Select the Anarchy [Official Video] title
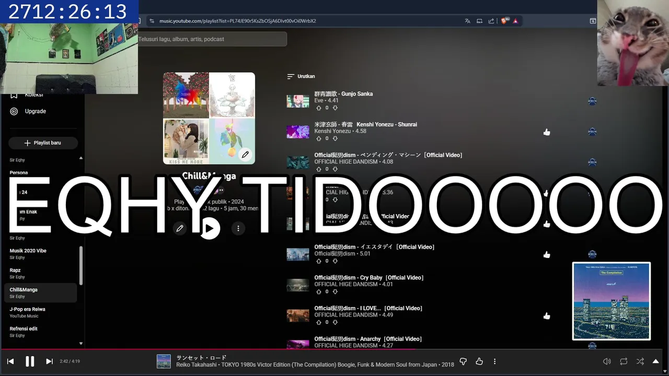Image resolution: width=669 pixels, height=376 pixels. coord(368,339)
